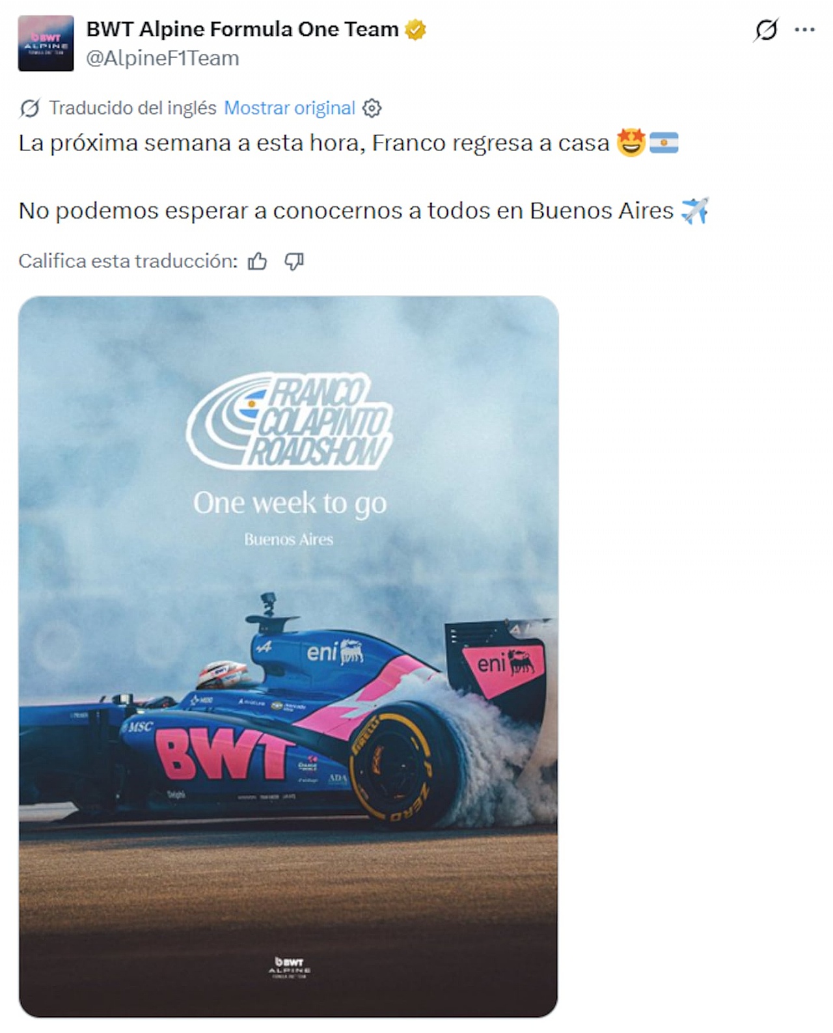The image size is (833, 1033).
Task: Open the BWT Alpine Formula One Team profile name
Action: [242, 29]
